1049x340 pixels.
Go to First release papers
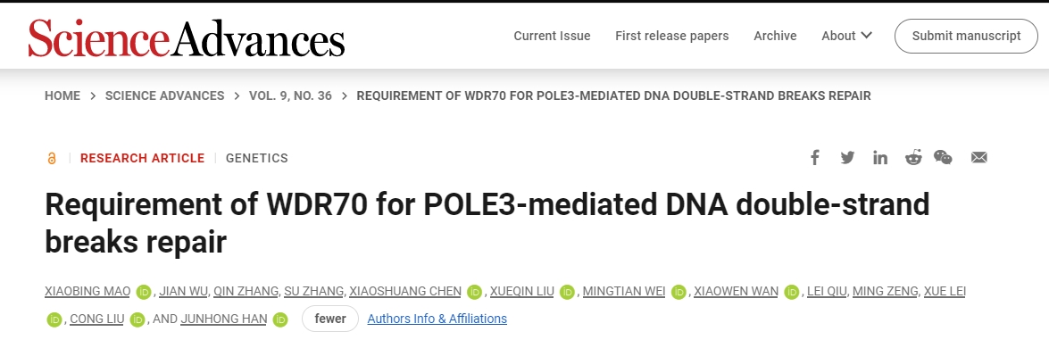tap(671, 36)
